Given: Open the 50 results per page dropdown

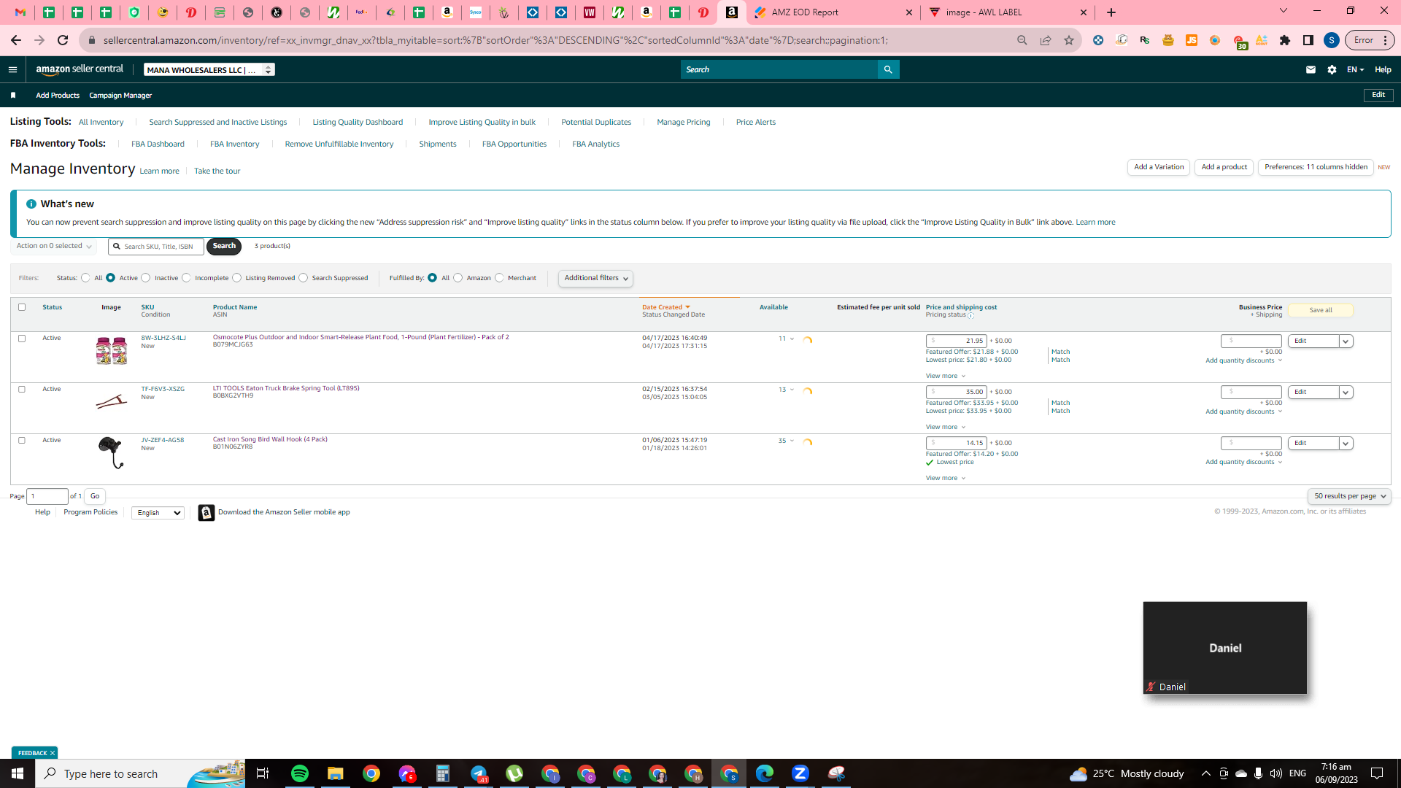Looking at the screenshot, I should pyautogui.click(x=1349, y=496).
